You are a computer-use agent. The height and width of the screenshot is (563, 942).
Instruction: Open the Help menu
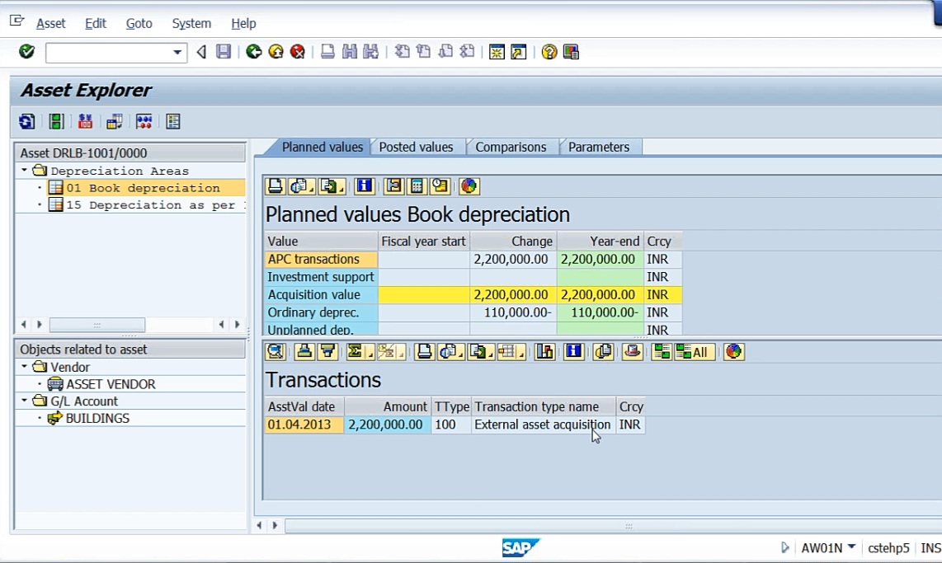click(243, 23)
